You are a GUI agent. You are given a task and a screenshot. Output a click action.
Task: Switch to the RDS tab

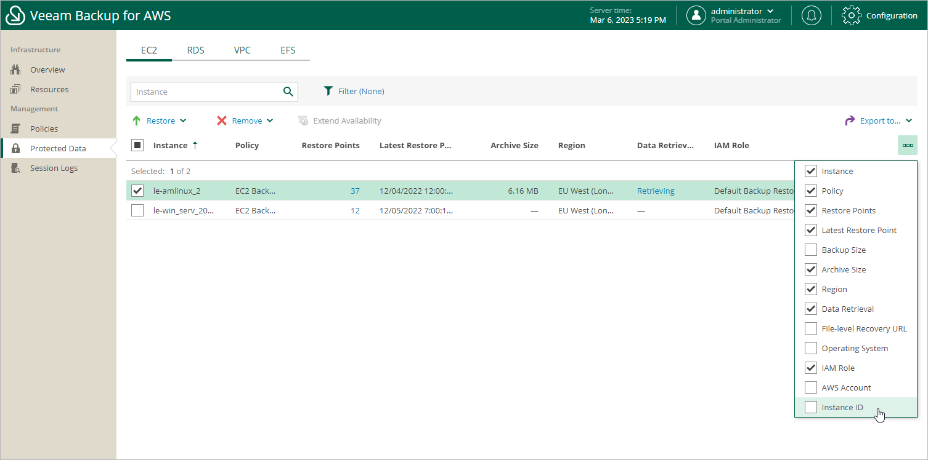[195, 50]
